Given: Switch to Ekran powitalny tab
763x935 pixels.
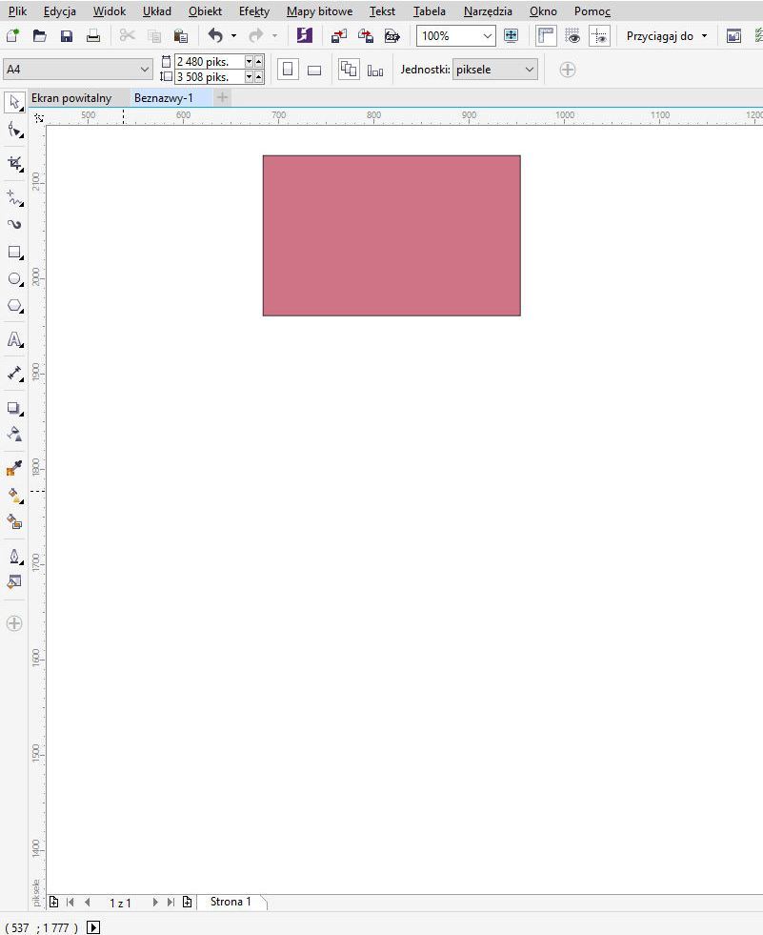Looking at the screenshot, I should 71,98.
